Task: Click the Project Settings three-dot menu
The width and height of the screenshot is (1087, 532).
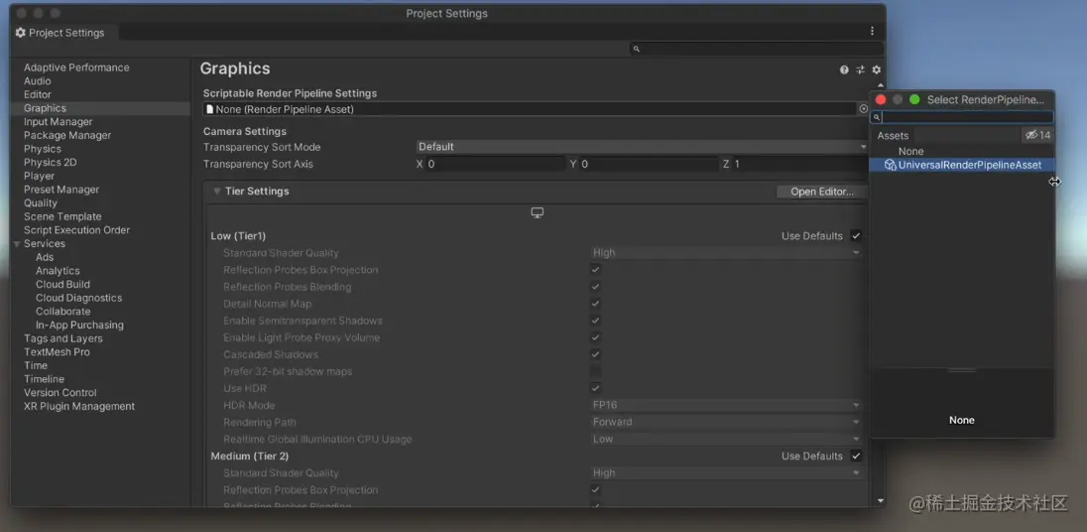Action: (x=873, y=32)
